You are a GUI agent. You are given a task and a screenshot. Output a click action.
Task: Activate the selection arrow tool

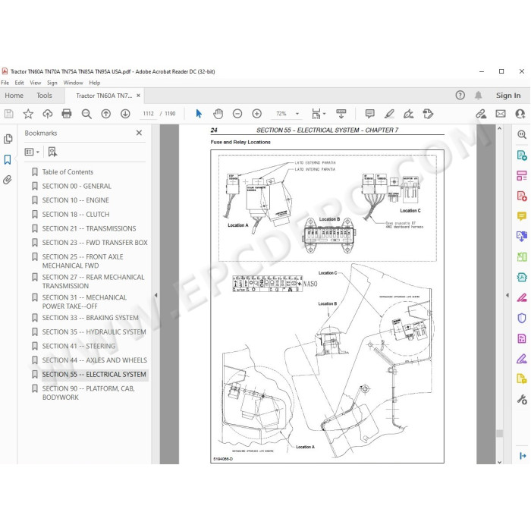pos(199,114)
